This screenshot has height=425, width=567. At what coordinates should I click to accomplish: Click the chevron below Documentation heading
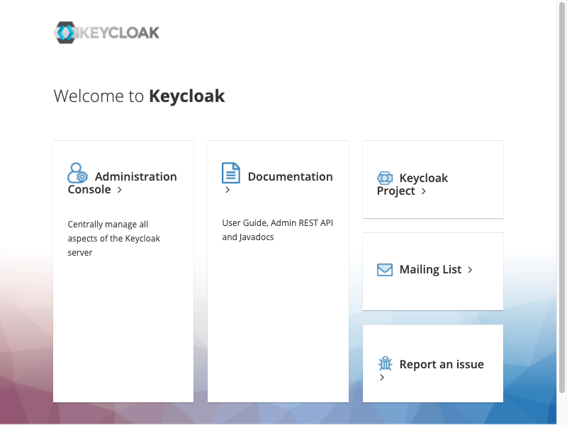click(228, 190)
